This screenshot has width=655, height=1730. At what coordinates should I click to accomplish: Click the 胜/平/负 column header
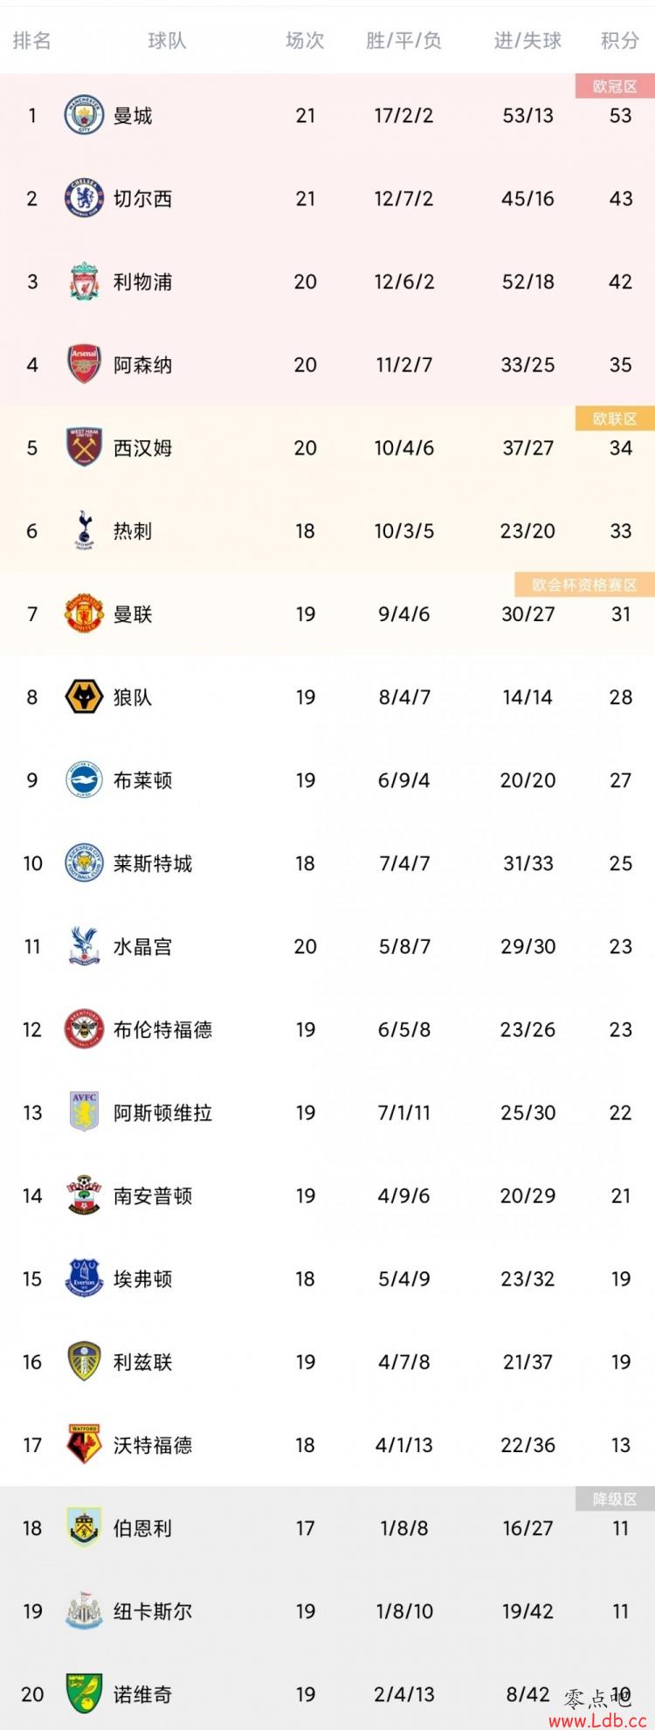click(x=403, y=40)
